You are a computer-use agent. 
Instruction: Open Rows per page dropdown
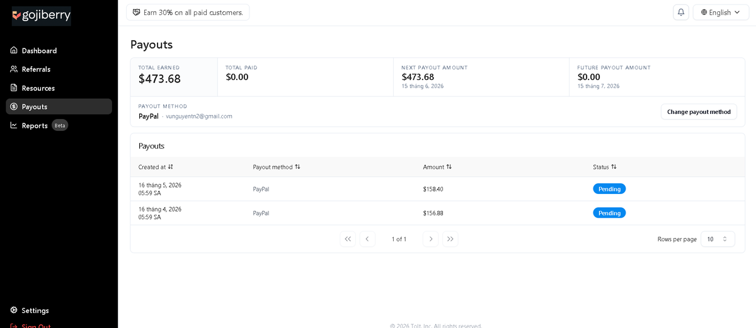[x=718, y=239]
